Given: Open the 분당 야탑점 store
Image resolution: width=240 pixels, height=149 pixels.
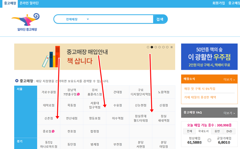Looking at the screenshot, I should (x=163, y=144).
